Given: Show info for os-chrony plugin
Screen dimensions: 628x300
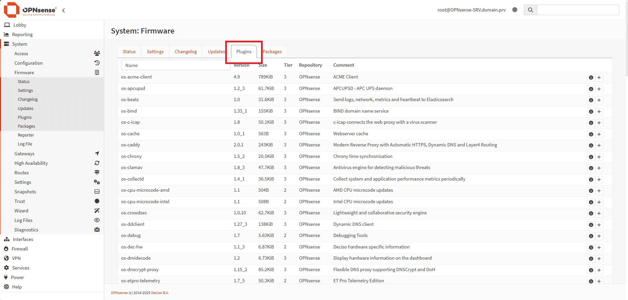Looking at the screenshot, I should click(591, 157).
